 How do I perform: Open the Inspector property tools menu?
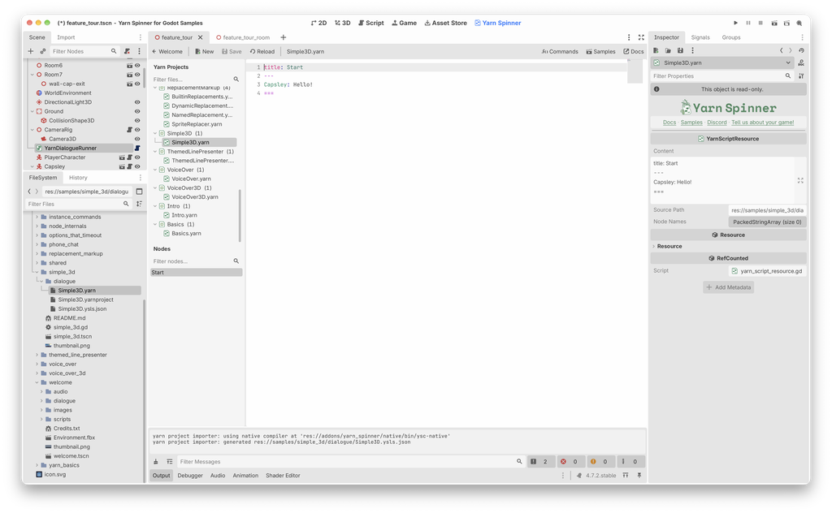click(x=801, y=75)
